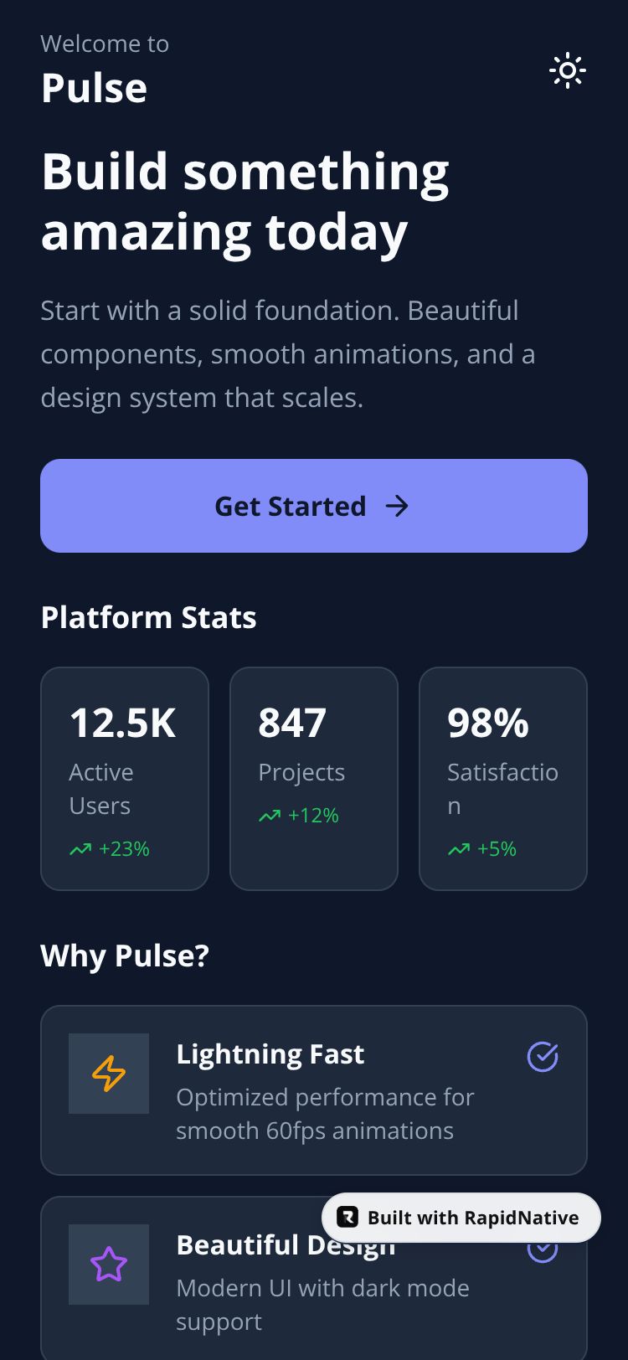The width and height of the screenshot is (628, 1360).
Task: Select the 847 Projects stat card
Action: click(313, 778)
